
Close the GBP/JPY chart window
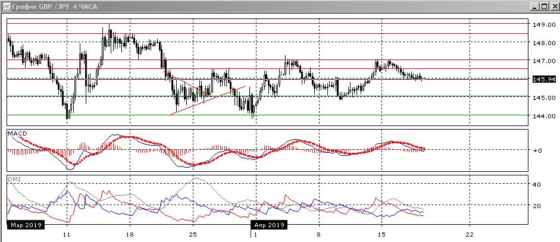[552, 6]
